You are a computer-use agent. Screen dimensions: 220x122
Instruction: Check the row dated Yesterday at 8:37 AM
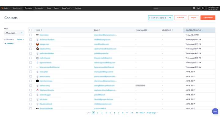(x=31, y=67)
